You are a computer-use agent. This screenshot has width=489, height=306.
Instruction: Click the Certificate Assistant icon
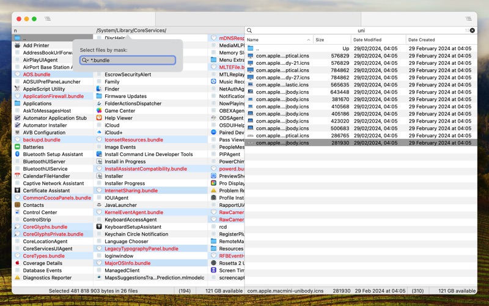[x=18, y=190]
